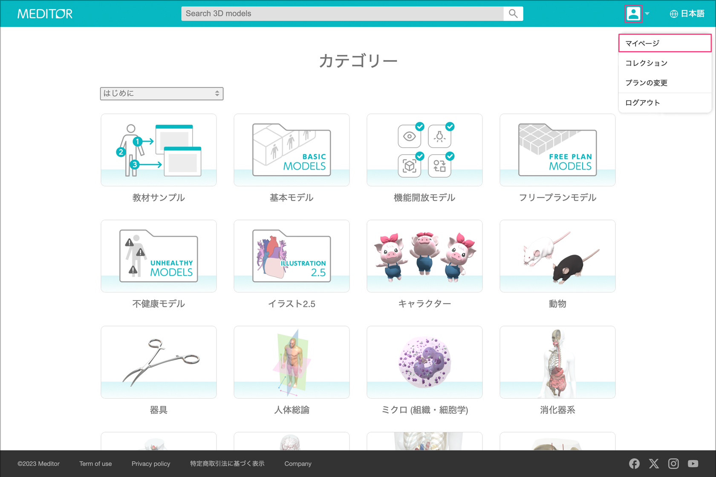Viewport: 716px width, 477px height.
Task: Select マイページ from the user menu
Action: (x=664, y=43)
